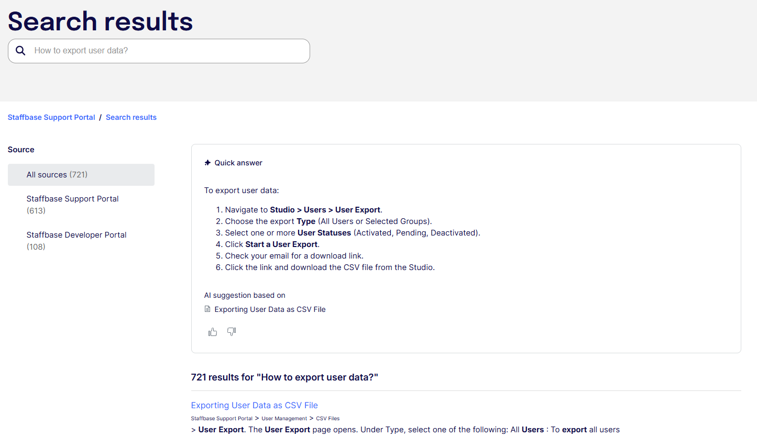
Task: Click the Quick answer sparkle icon
Action: pos(207,163)
